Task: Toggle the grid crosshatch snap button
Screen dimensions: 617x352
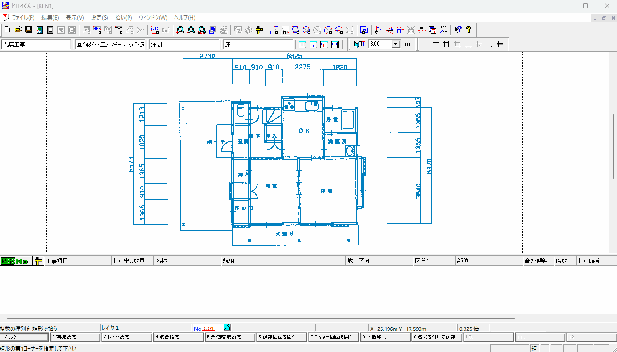Action: [x=446, y=44]
